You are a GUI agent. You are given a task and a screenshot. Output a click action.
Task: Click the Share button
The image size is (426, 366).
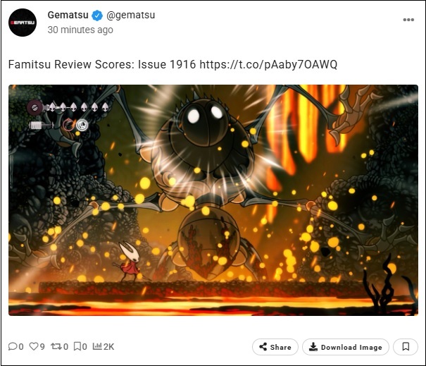[275, 347]
